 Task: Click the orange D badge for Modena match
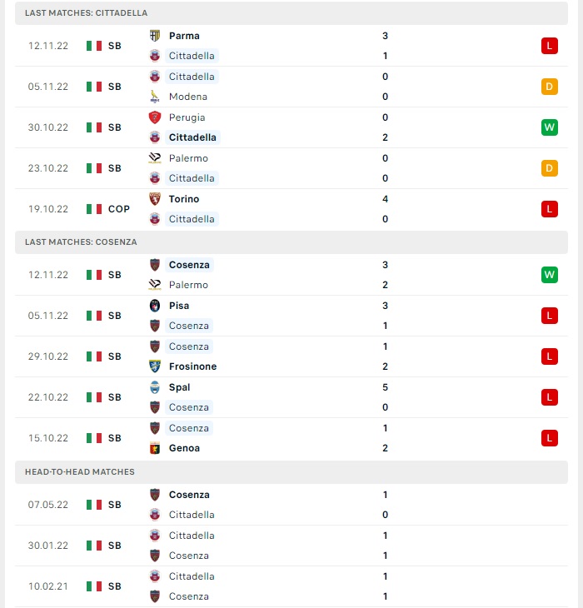point(550,87)
